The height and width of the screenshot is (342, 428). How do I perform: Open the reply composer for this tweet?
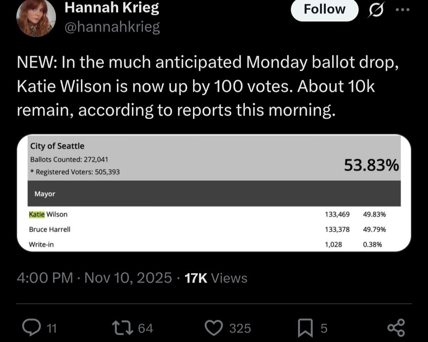pos(32,327)
